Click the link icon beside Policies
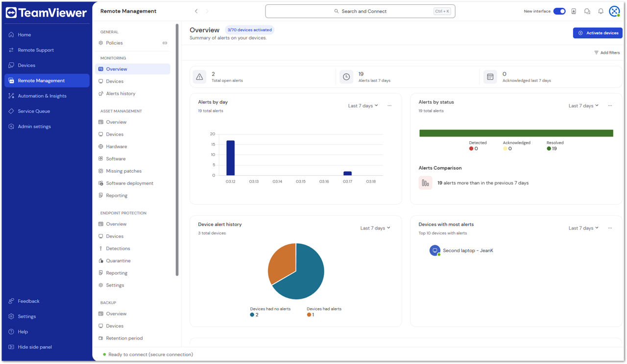The width and height of the screenshot is (627, 364). pos(165,43)
